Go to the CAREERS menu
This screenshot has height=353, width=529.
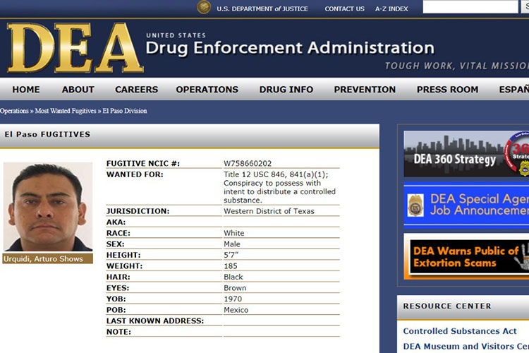pyautogui.click(x=137, y=90)
